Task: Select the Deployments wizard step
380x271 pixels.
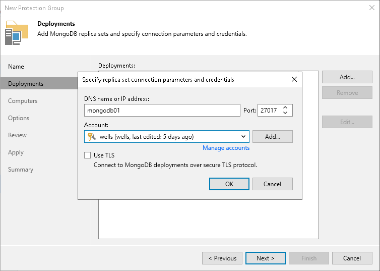Action: [x=39, y=83]
